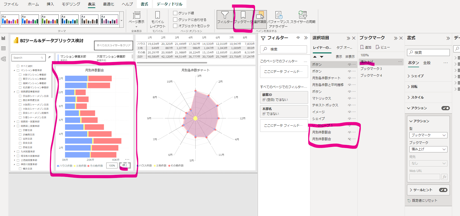Open Page view (ページ表示) options
This screenshot has height=216, width=460.
click(136, 19)
